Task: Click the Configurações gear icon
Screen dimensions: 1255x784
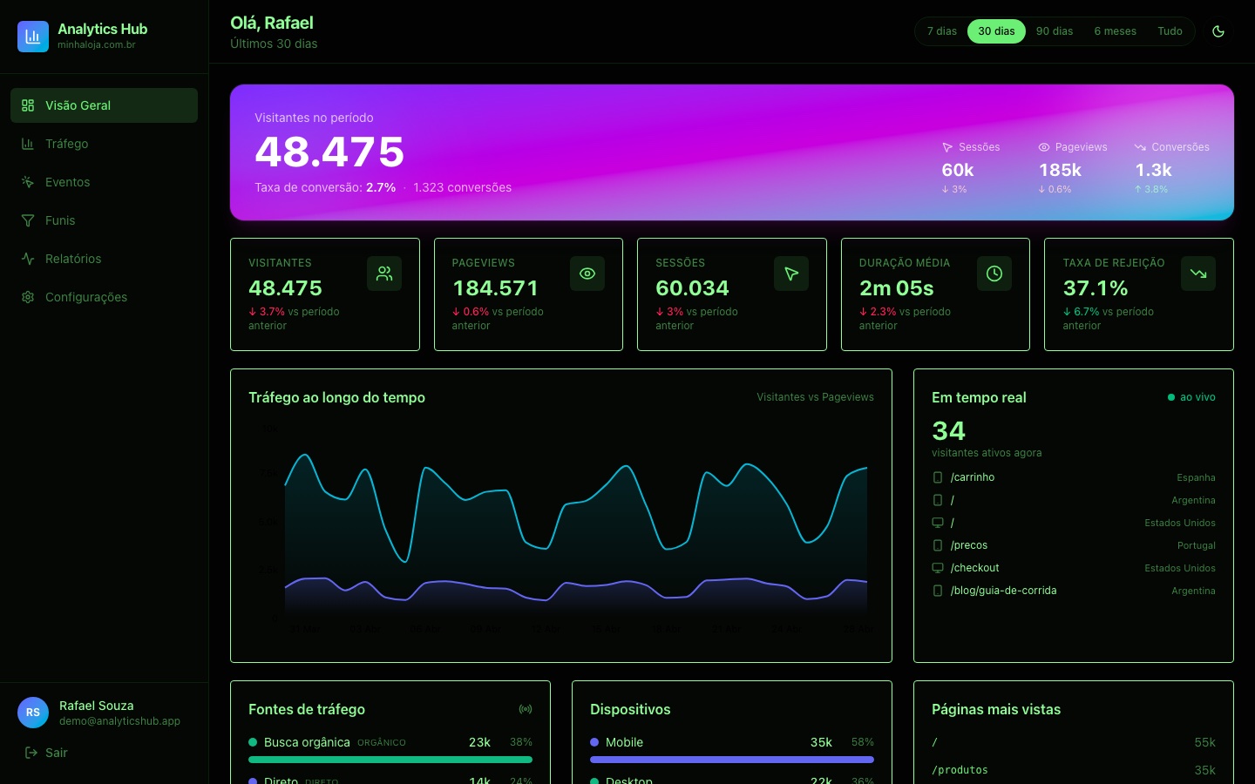Action: pyautogui.click(x=28, y=297)
